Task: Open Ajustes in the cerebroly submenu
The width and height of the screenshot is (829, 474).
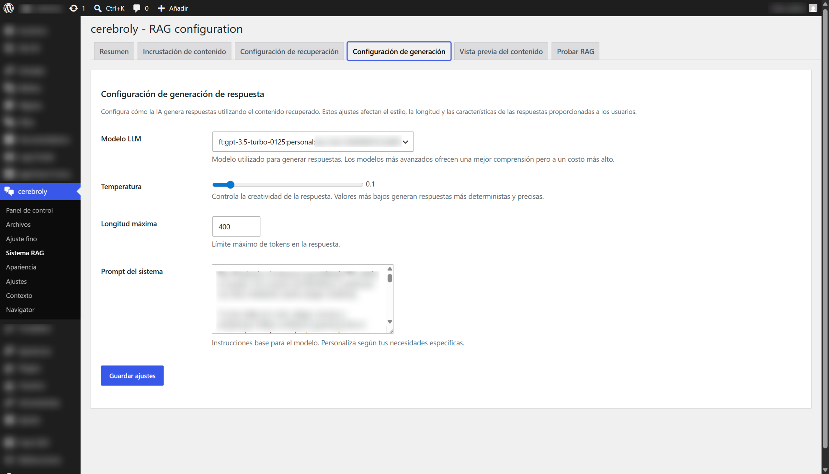Action: pos(16,281)
